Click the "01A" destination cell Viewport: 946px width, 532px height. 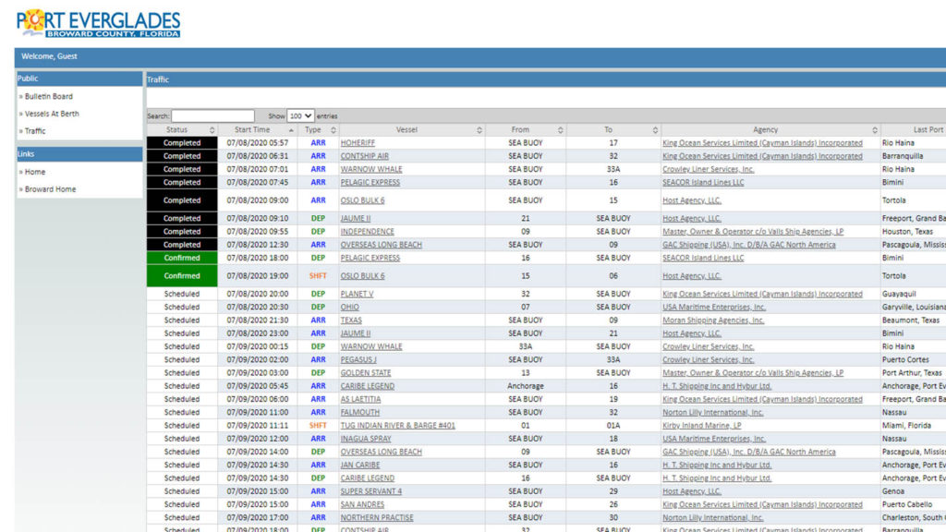[x=613, y=425]
